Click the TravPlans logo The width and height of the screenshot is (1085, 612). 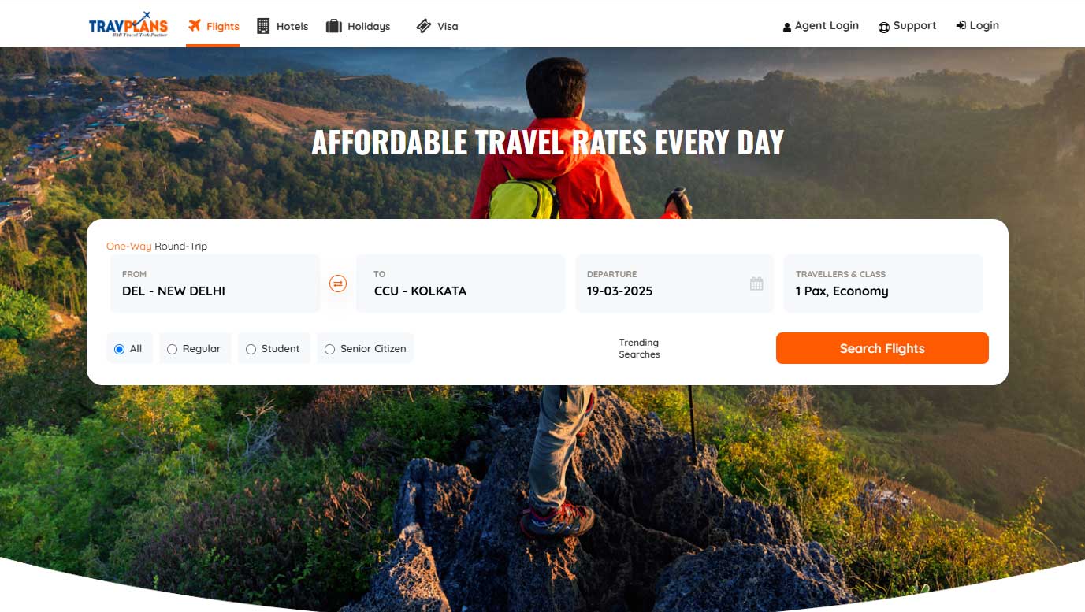pyautogui.click(x=128, y=25)
